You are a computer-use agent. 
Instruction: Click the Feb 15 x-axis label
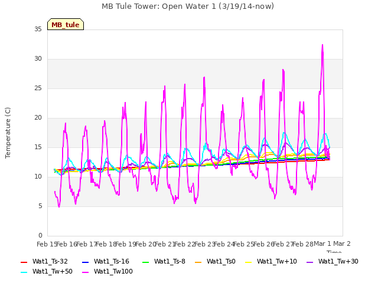click(x=47, y=244)
